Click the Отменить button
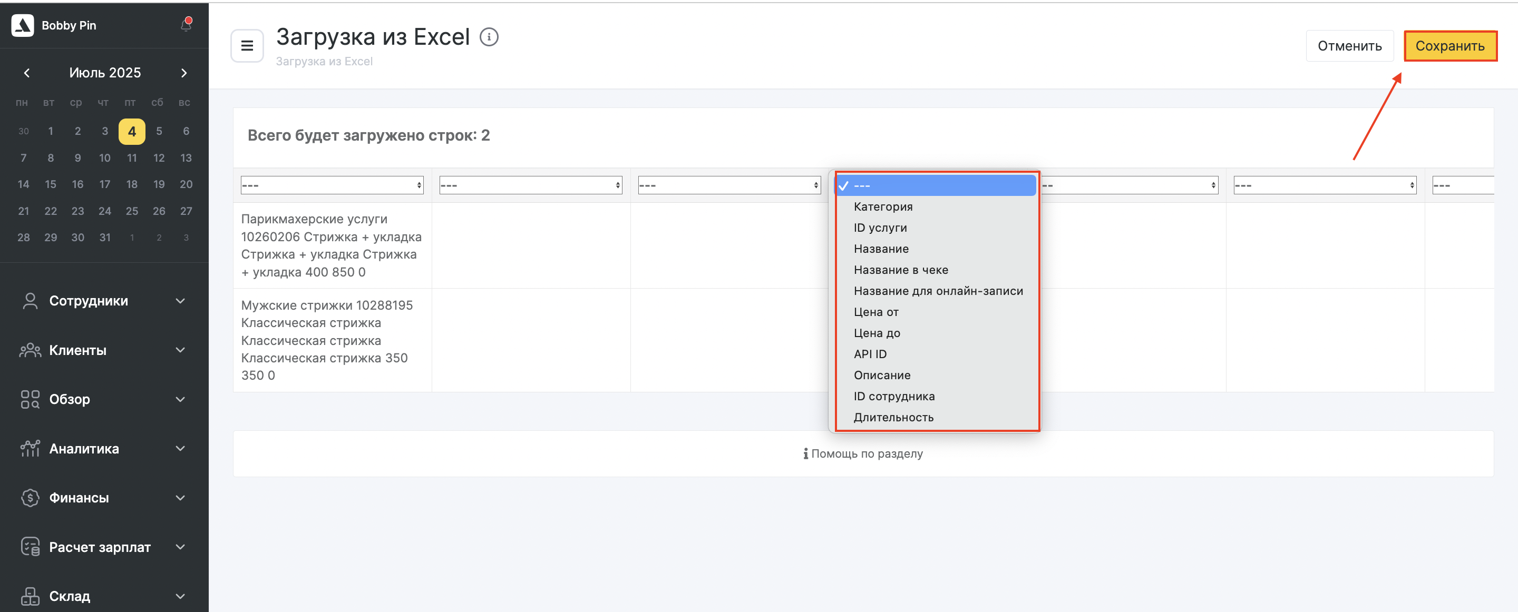The image size is (1518, 612). coord(1349,46)
